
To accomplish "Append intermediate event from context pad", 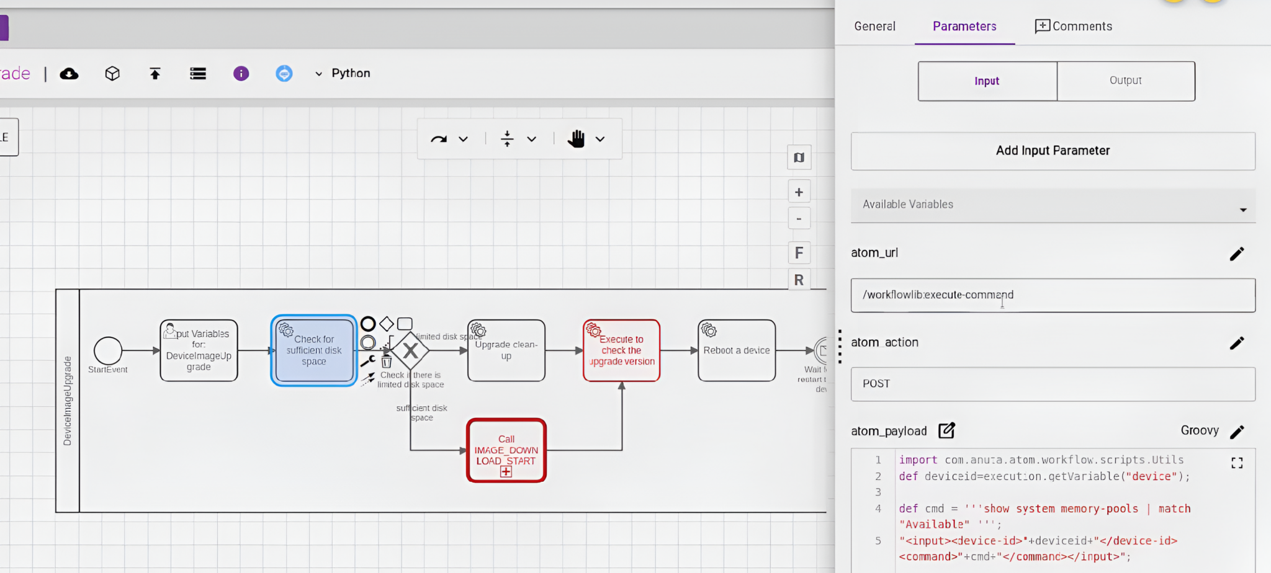I will point(368,342).
